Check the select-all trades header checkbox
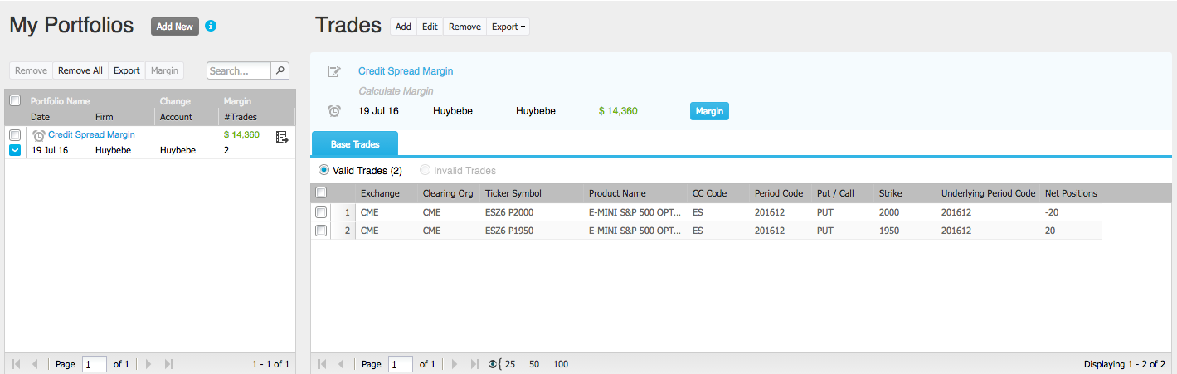Screen dimensions: 1177x374 [321, 192]
